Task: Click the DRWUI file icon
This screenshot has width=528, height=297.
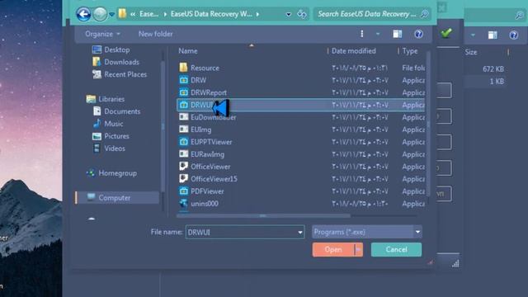Action: tap(183, 105)
